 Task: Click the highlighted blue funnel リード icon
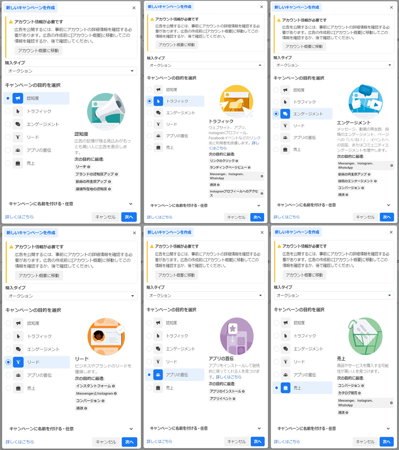(x=18, y=362)
